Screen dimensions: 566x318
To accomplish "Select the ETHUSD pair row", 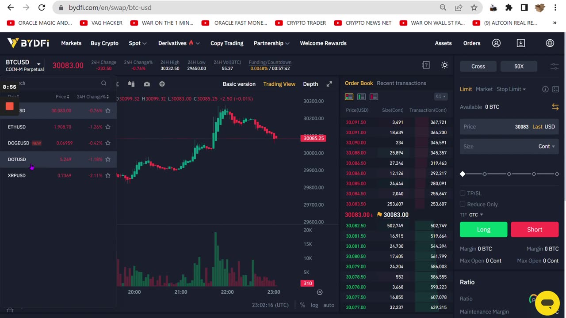I will coord(58,127).
